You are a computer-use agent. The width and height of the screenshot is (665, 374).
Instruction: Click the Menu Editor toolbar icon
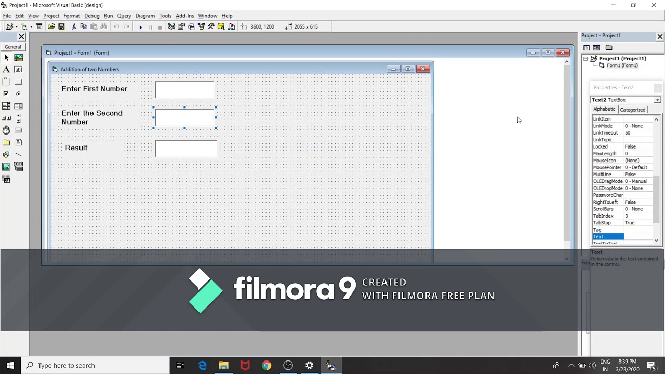(39, 26)
